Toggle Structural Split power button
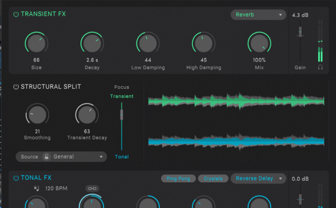Screen dimensions: 336x208 16,87
